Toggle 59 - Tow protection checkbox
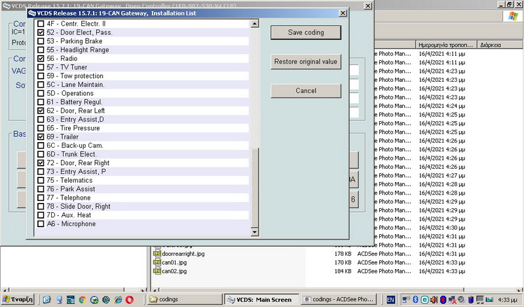524x307 pixels. pos(41,76)
